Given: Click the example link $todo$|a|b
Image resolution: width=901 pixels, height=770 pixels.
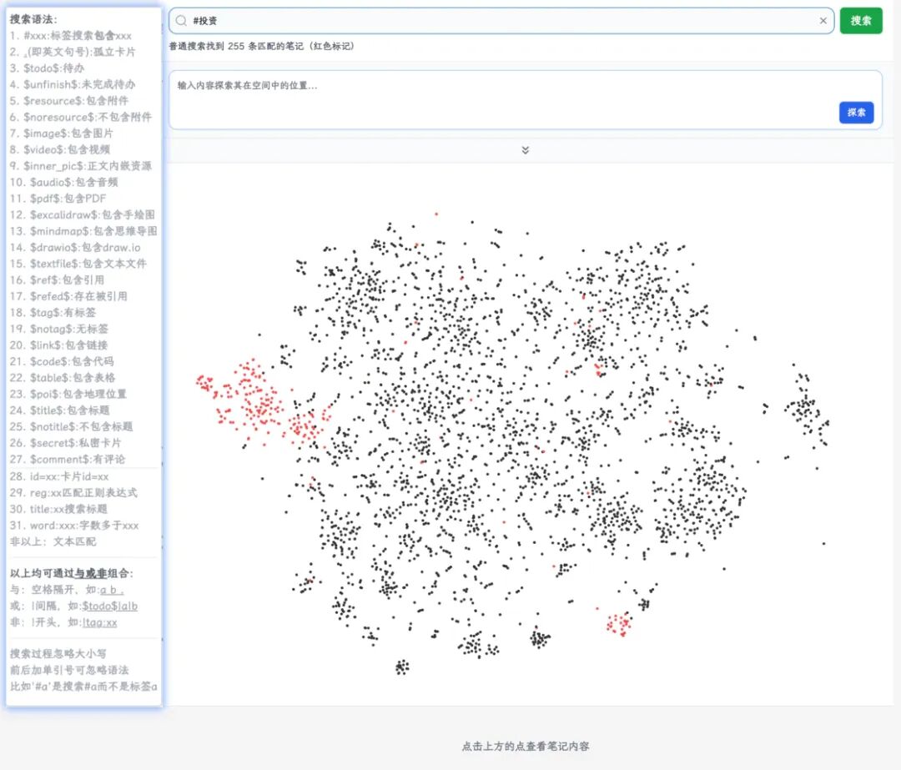Looking at the screenshot, I should [110, 606].
